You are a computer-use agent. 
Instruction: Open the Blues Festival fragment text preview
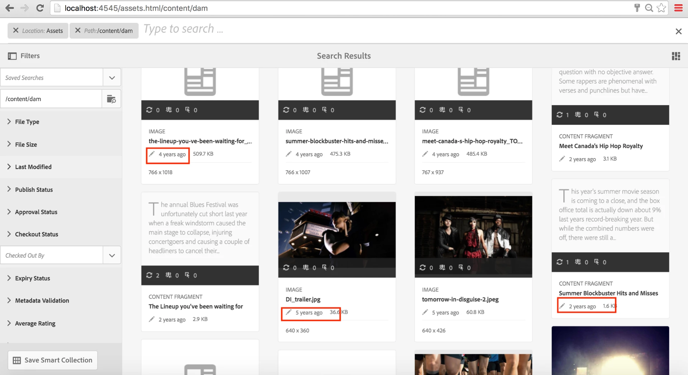tap(200, 228)
